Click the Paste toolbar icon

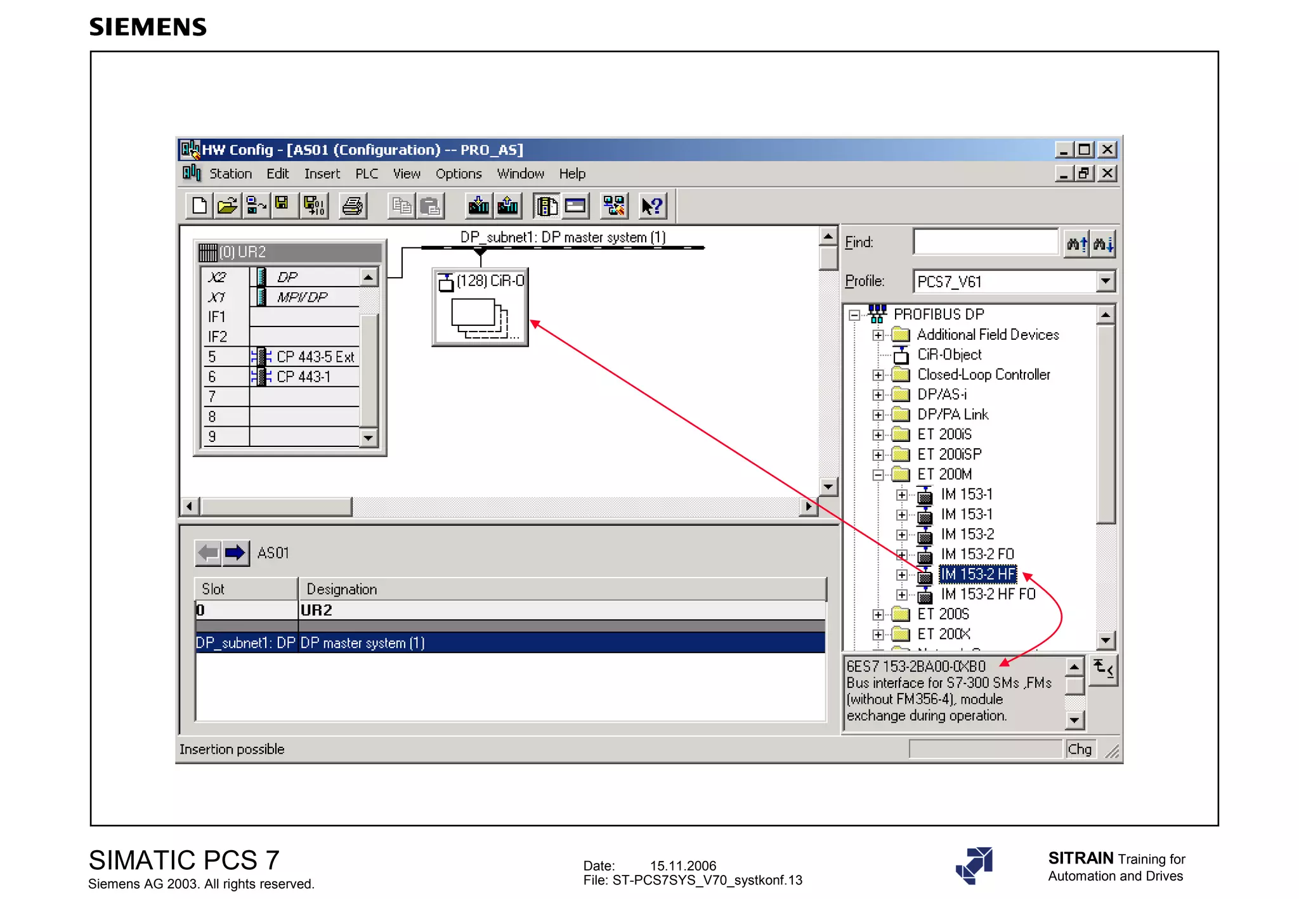[x=430, y=206]
